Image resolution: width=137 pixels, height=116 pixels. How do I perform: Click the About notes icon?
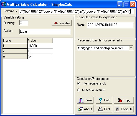(x=81, y=109)
